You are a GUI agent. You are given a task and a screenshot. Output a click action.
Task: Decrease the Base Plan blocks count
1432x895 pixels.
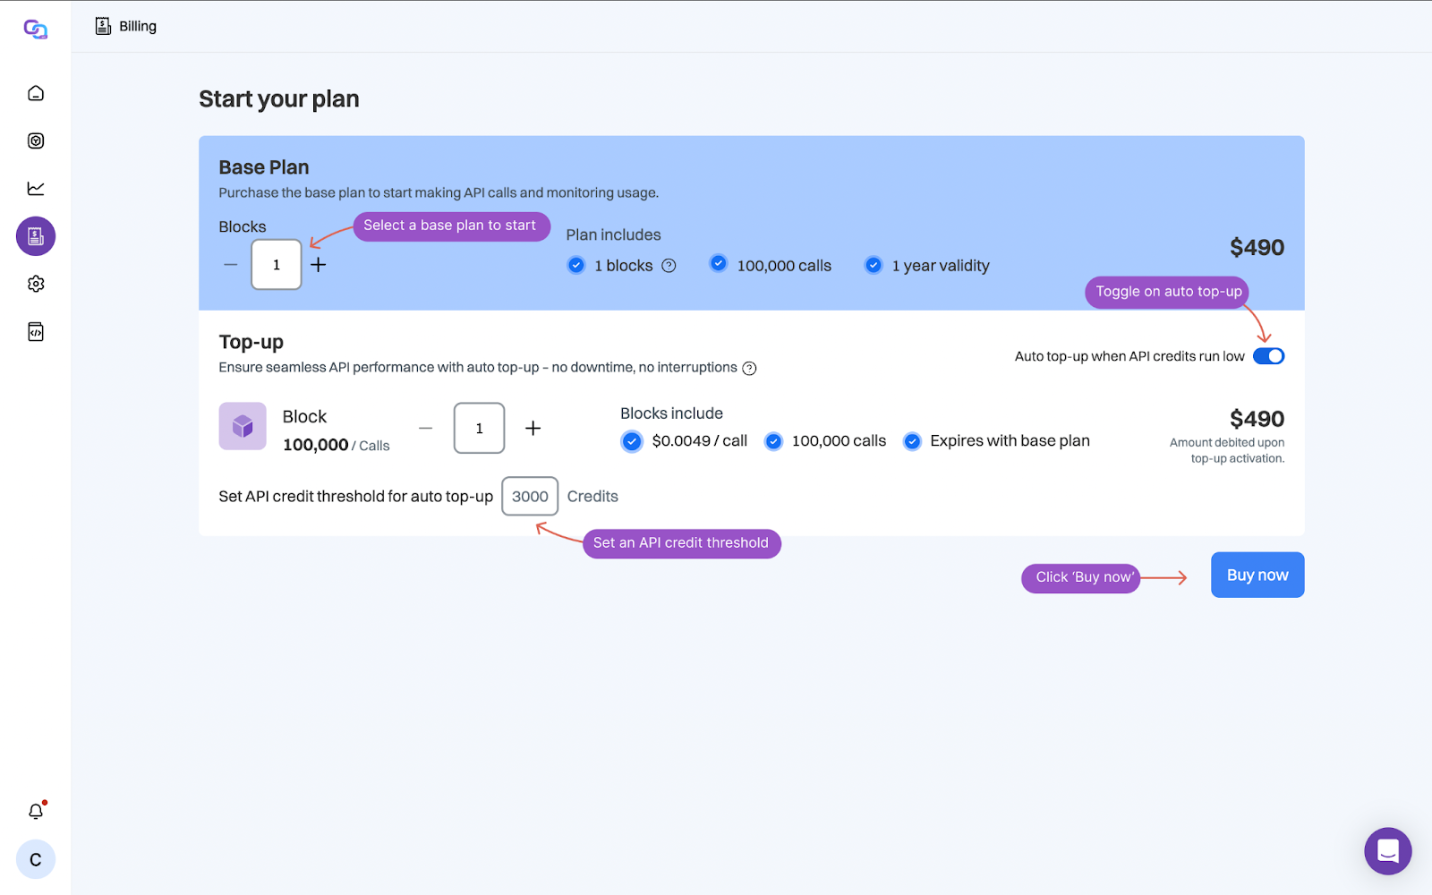tap(231, 265)
